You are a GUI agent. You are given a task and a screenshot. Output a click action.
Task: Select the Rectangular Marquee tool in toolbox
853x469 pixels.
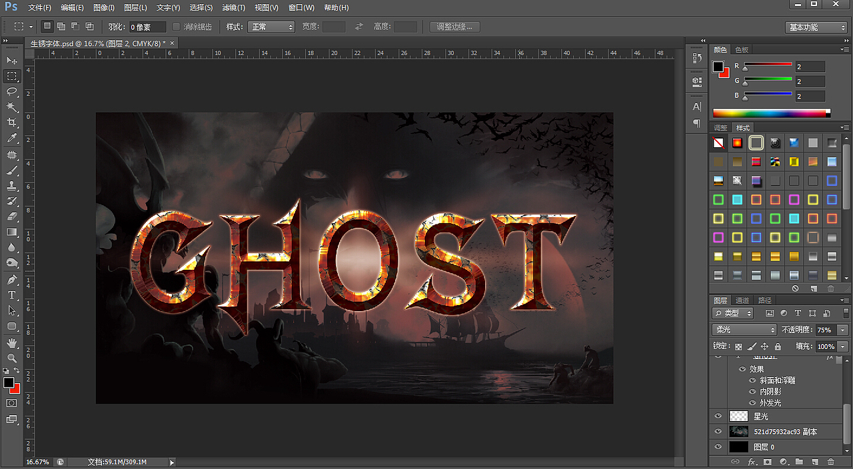coord(12,77)
